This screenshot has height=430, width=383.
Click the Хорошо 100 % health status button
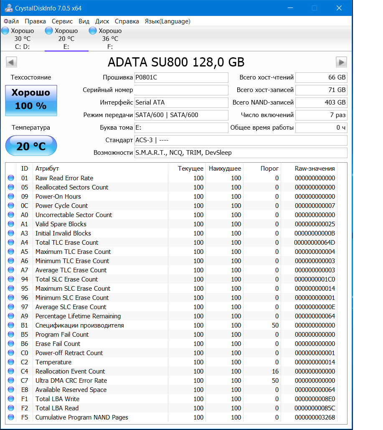pos(31,100)
